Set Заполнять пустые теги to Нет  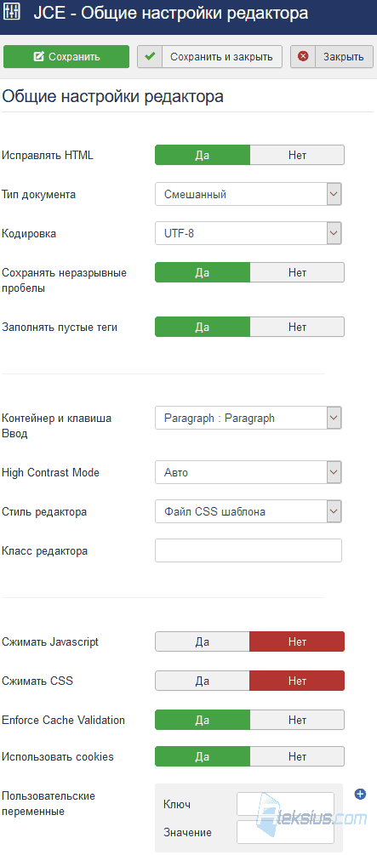coord(297,328)
